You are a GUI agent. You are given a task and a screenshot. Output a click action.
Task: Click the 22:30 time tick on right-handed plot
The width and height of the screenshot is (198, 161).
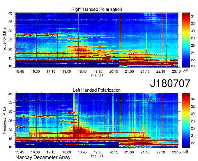point(161,71)
